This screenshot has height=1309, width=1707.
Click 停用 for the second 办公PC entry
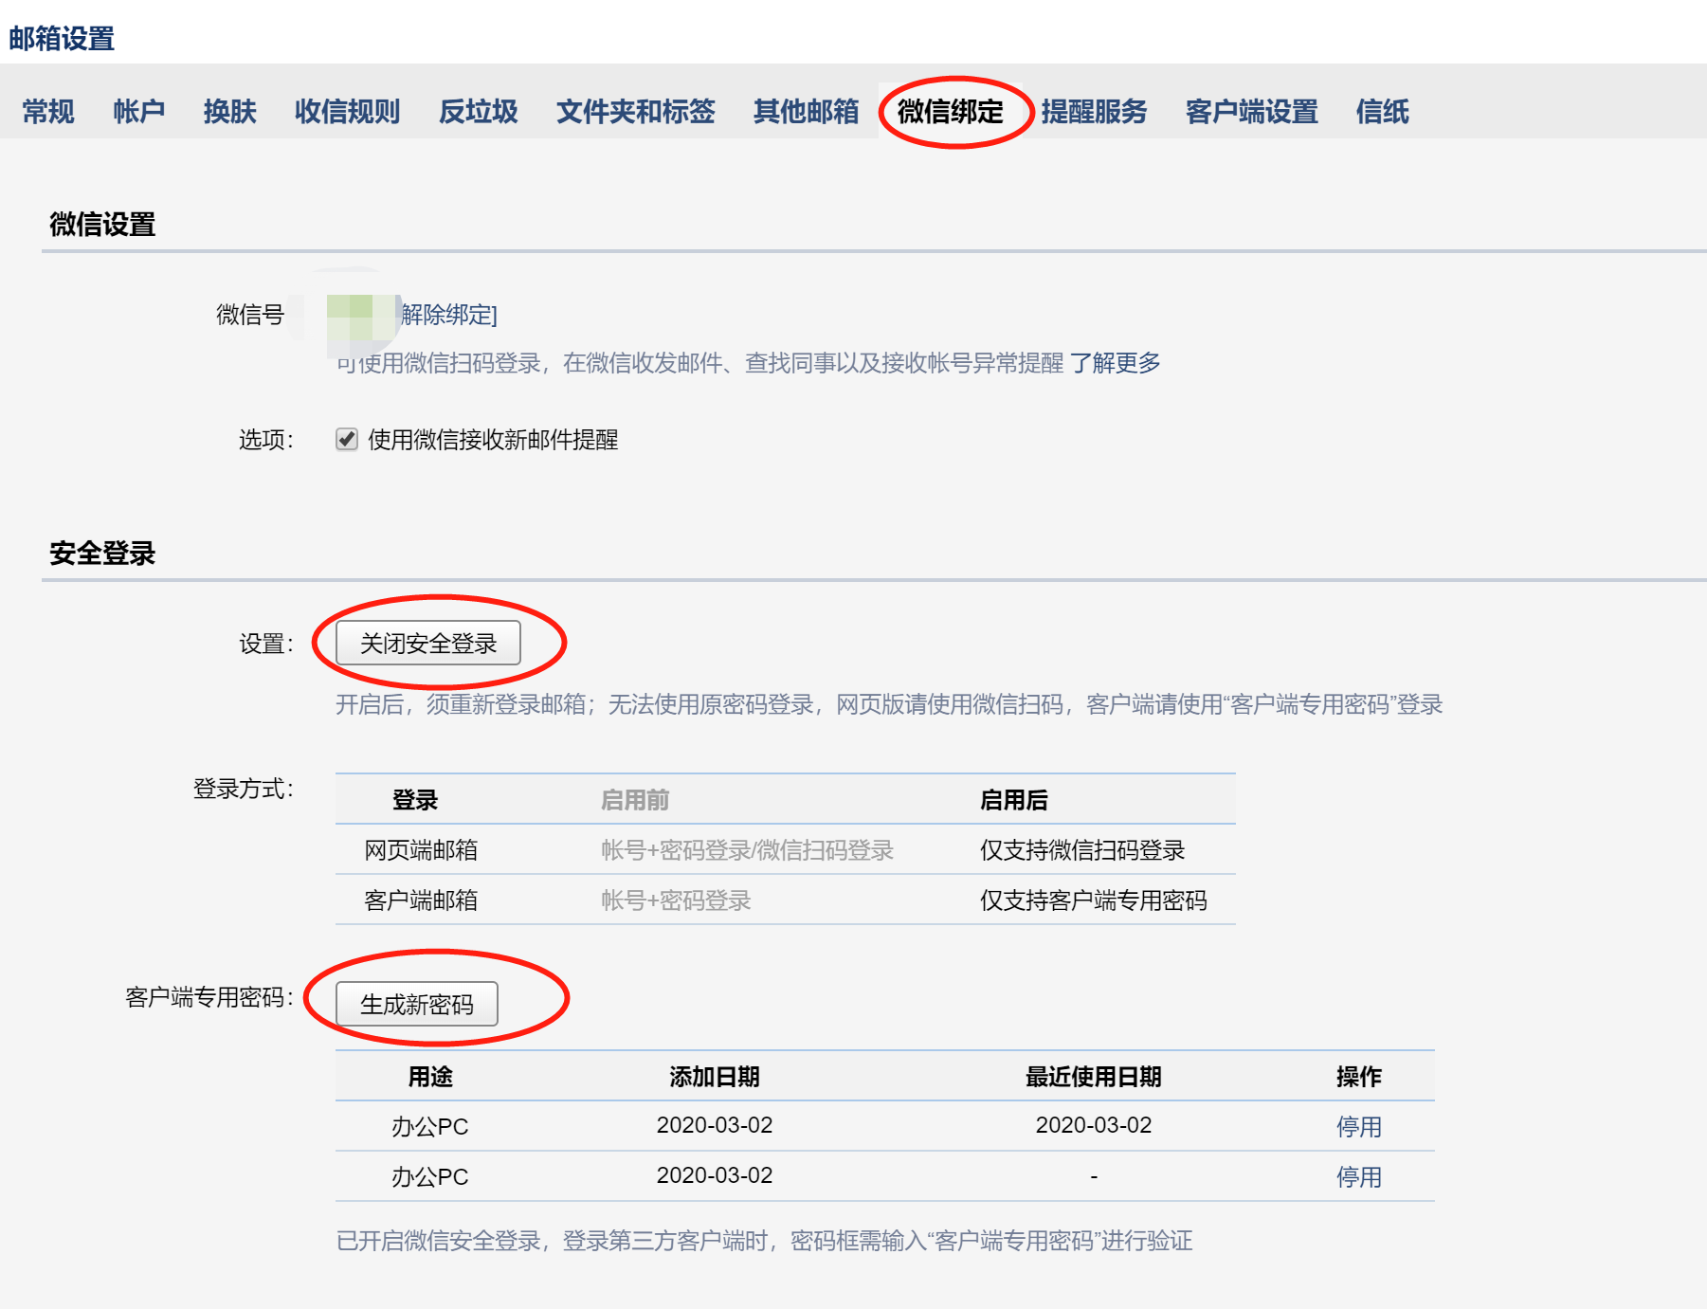[x=1358, y=1176]
